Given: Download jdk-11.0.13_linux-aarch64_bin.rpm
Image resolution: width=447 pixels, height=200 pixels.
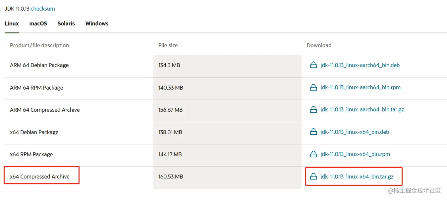Looking at the screenshot, I should pyautogui.click(x=361, y=88).
